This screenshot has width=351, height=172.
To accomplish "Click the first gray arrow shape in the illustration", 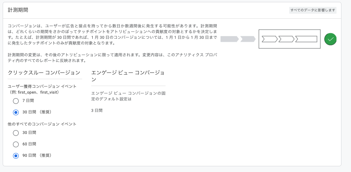I will click(x=230, y=39).
